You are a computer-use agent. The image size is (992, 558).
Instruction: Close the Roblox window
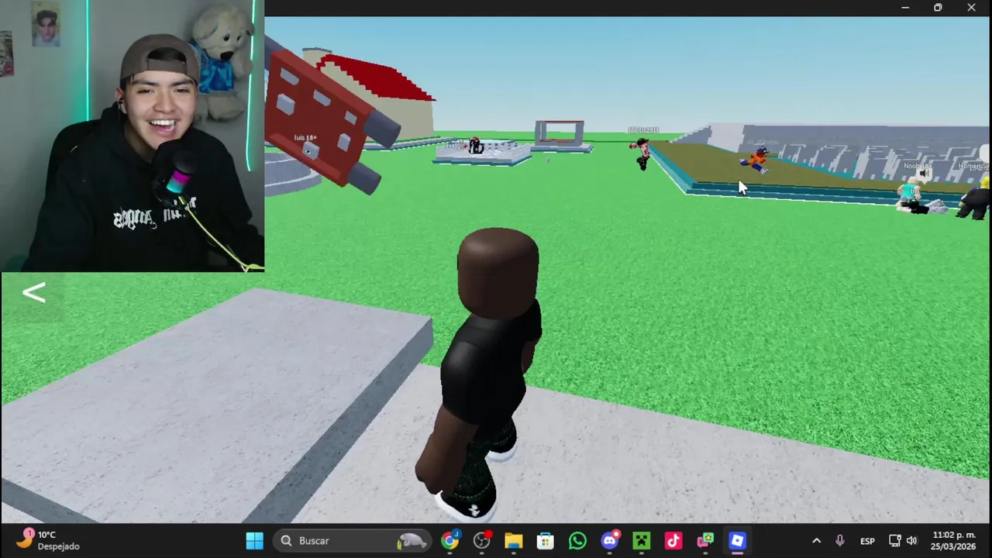(x=972, y=8)
